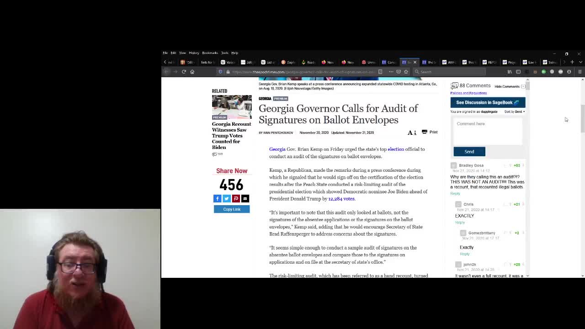Share article by email icon
585x329 pixels.
click(245, 198)
